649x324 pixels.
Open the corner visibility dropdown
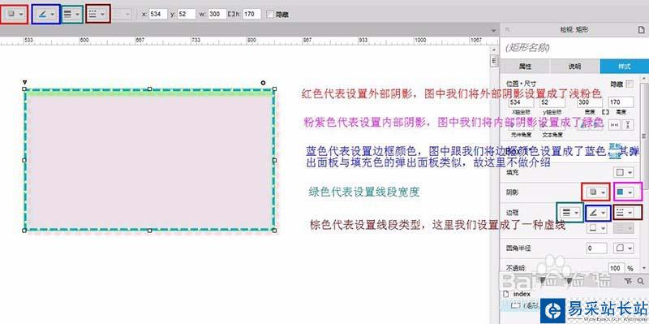(624, 248)
